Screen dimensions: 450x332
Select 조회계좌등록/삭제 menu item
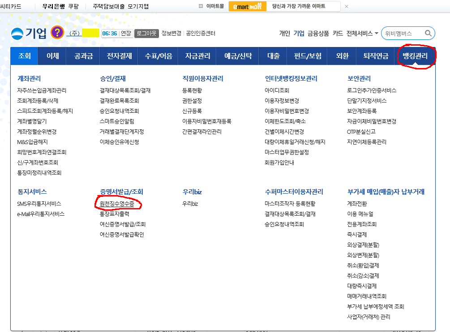click(38, 101)
